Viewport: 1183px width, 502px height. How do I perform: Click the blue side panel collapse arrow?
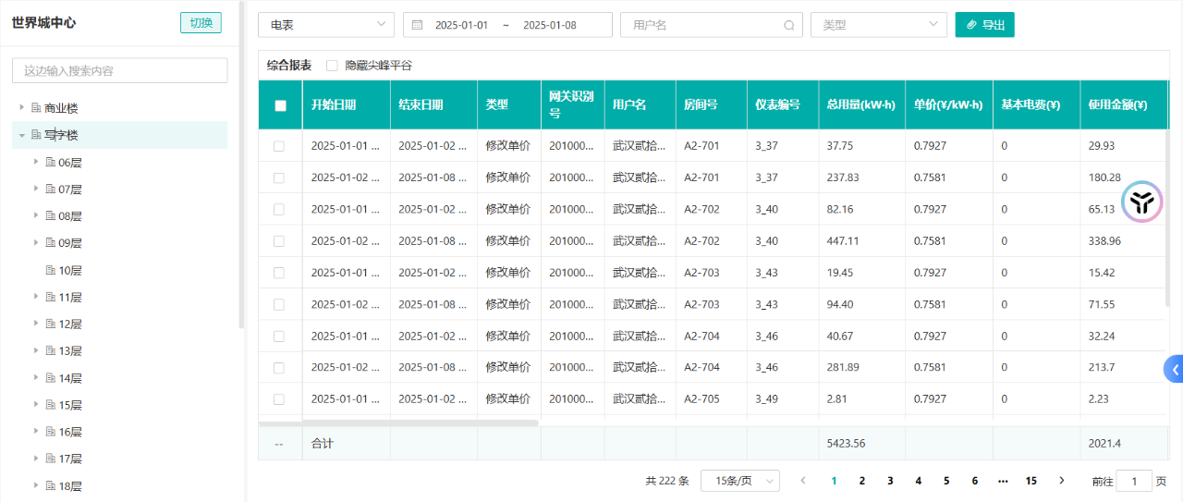pyautogui.click(x=1175, y=369)
